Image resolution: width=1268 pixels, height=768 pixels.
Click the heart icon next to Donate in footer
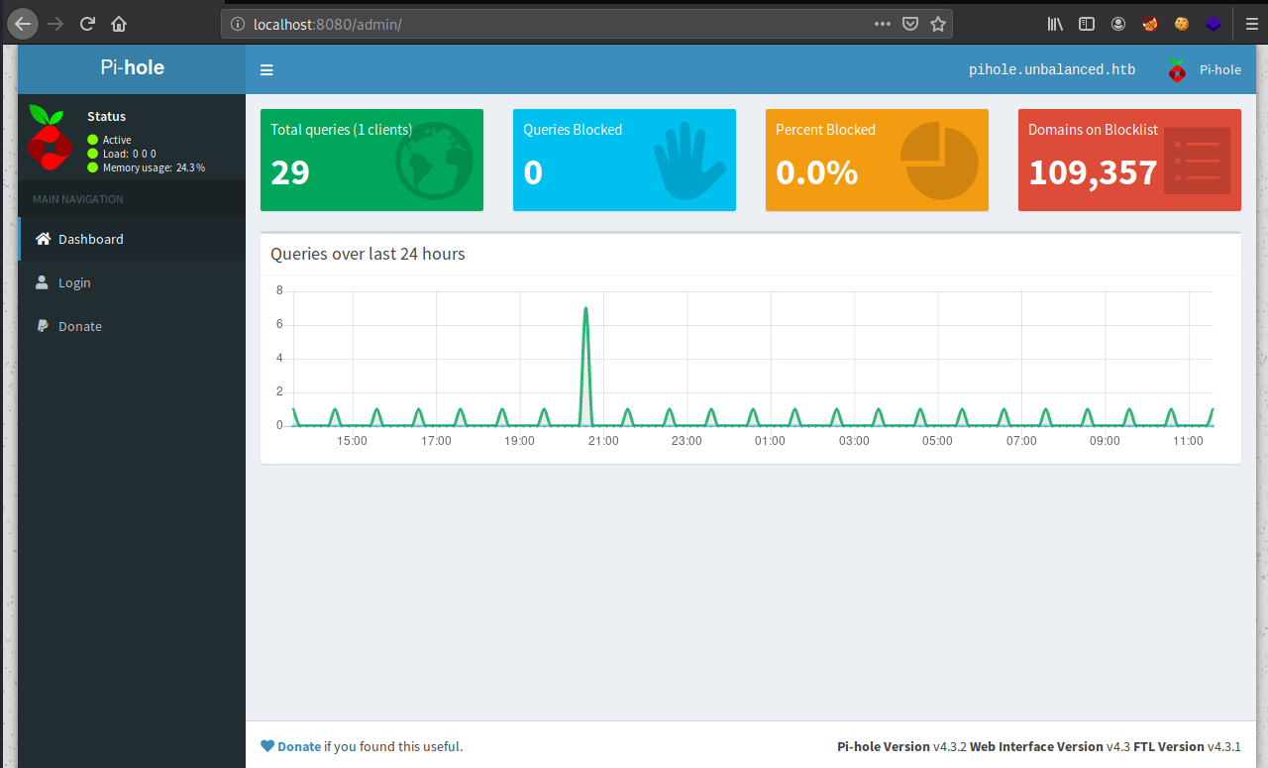267,746
